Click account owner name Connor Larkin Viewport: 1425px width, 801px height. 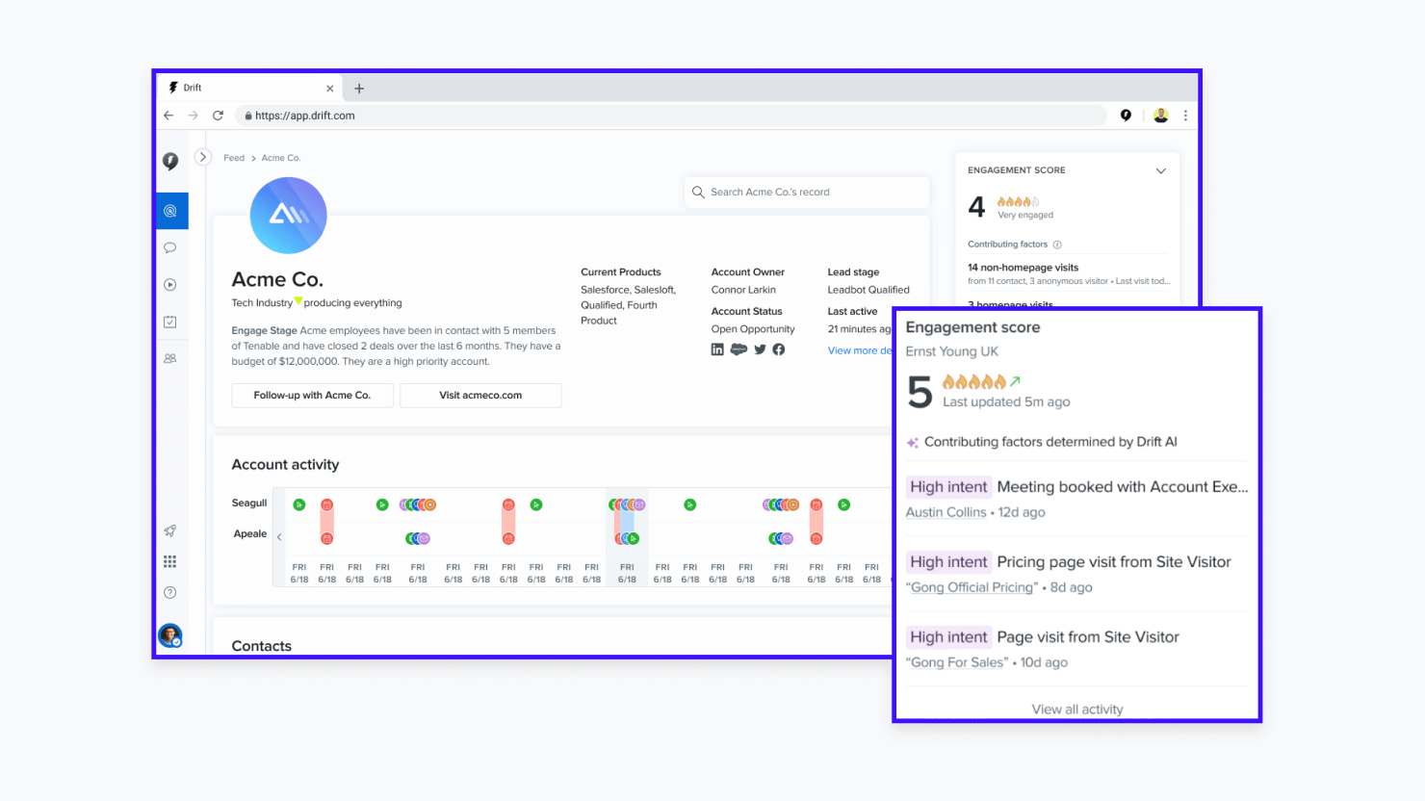(743, 290)
